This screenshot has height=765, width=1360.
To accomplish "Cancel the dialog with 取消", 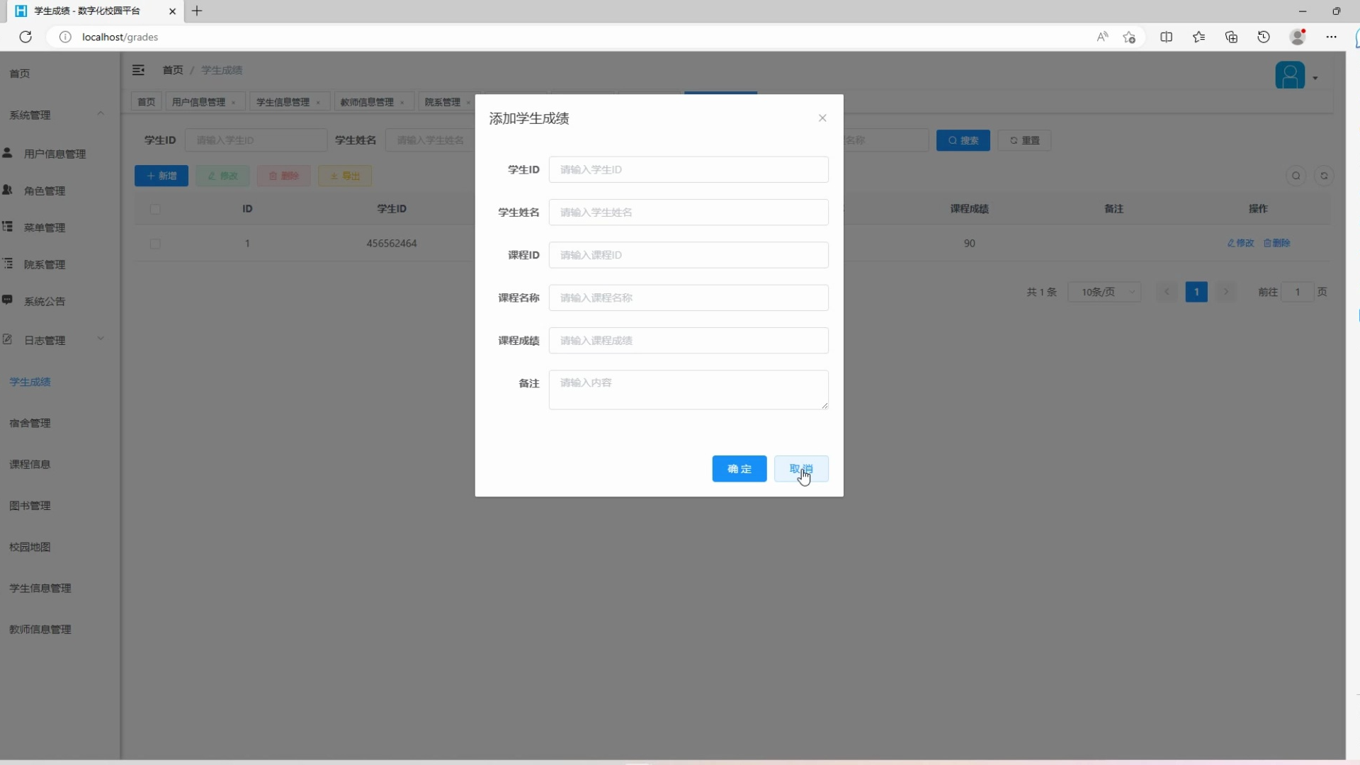I will click(x=801, y=469).
